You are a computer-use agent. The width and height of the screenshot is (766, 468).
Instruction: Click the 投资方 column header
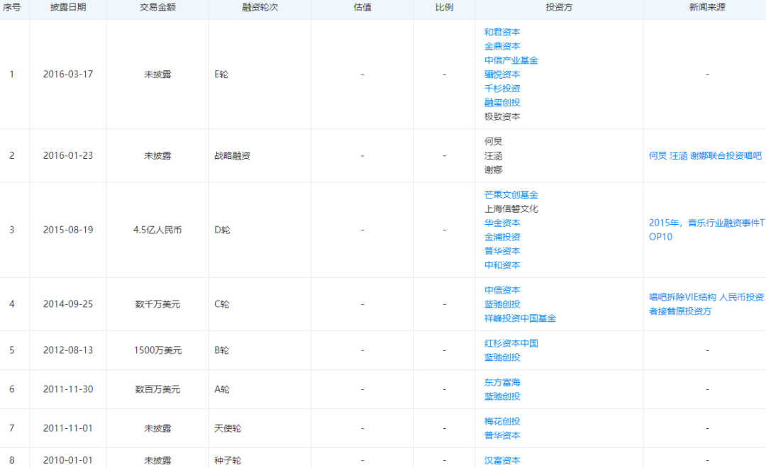pyautogui.click(x=559, y=7)
